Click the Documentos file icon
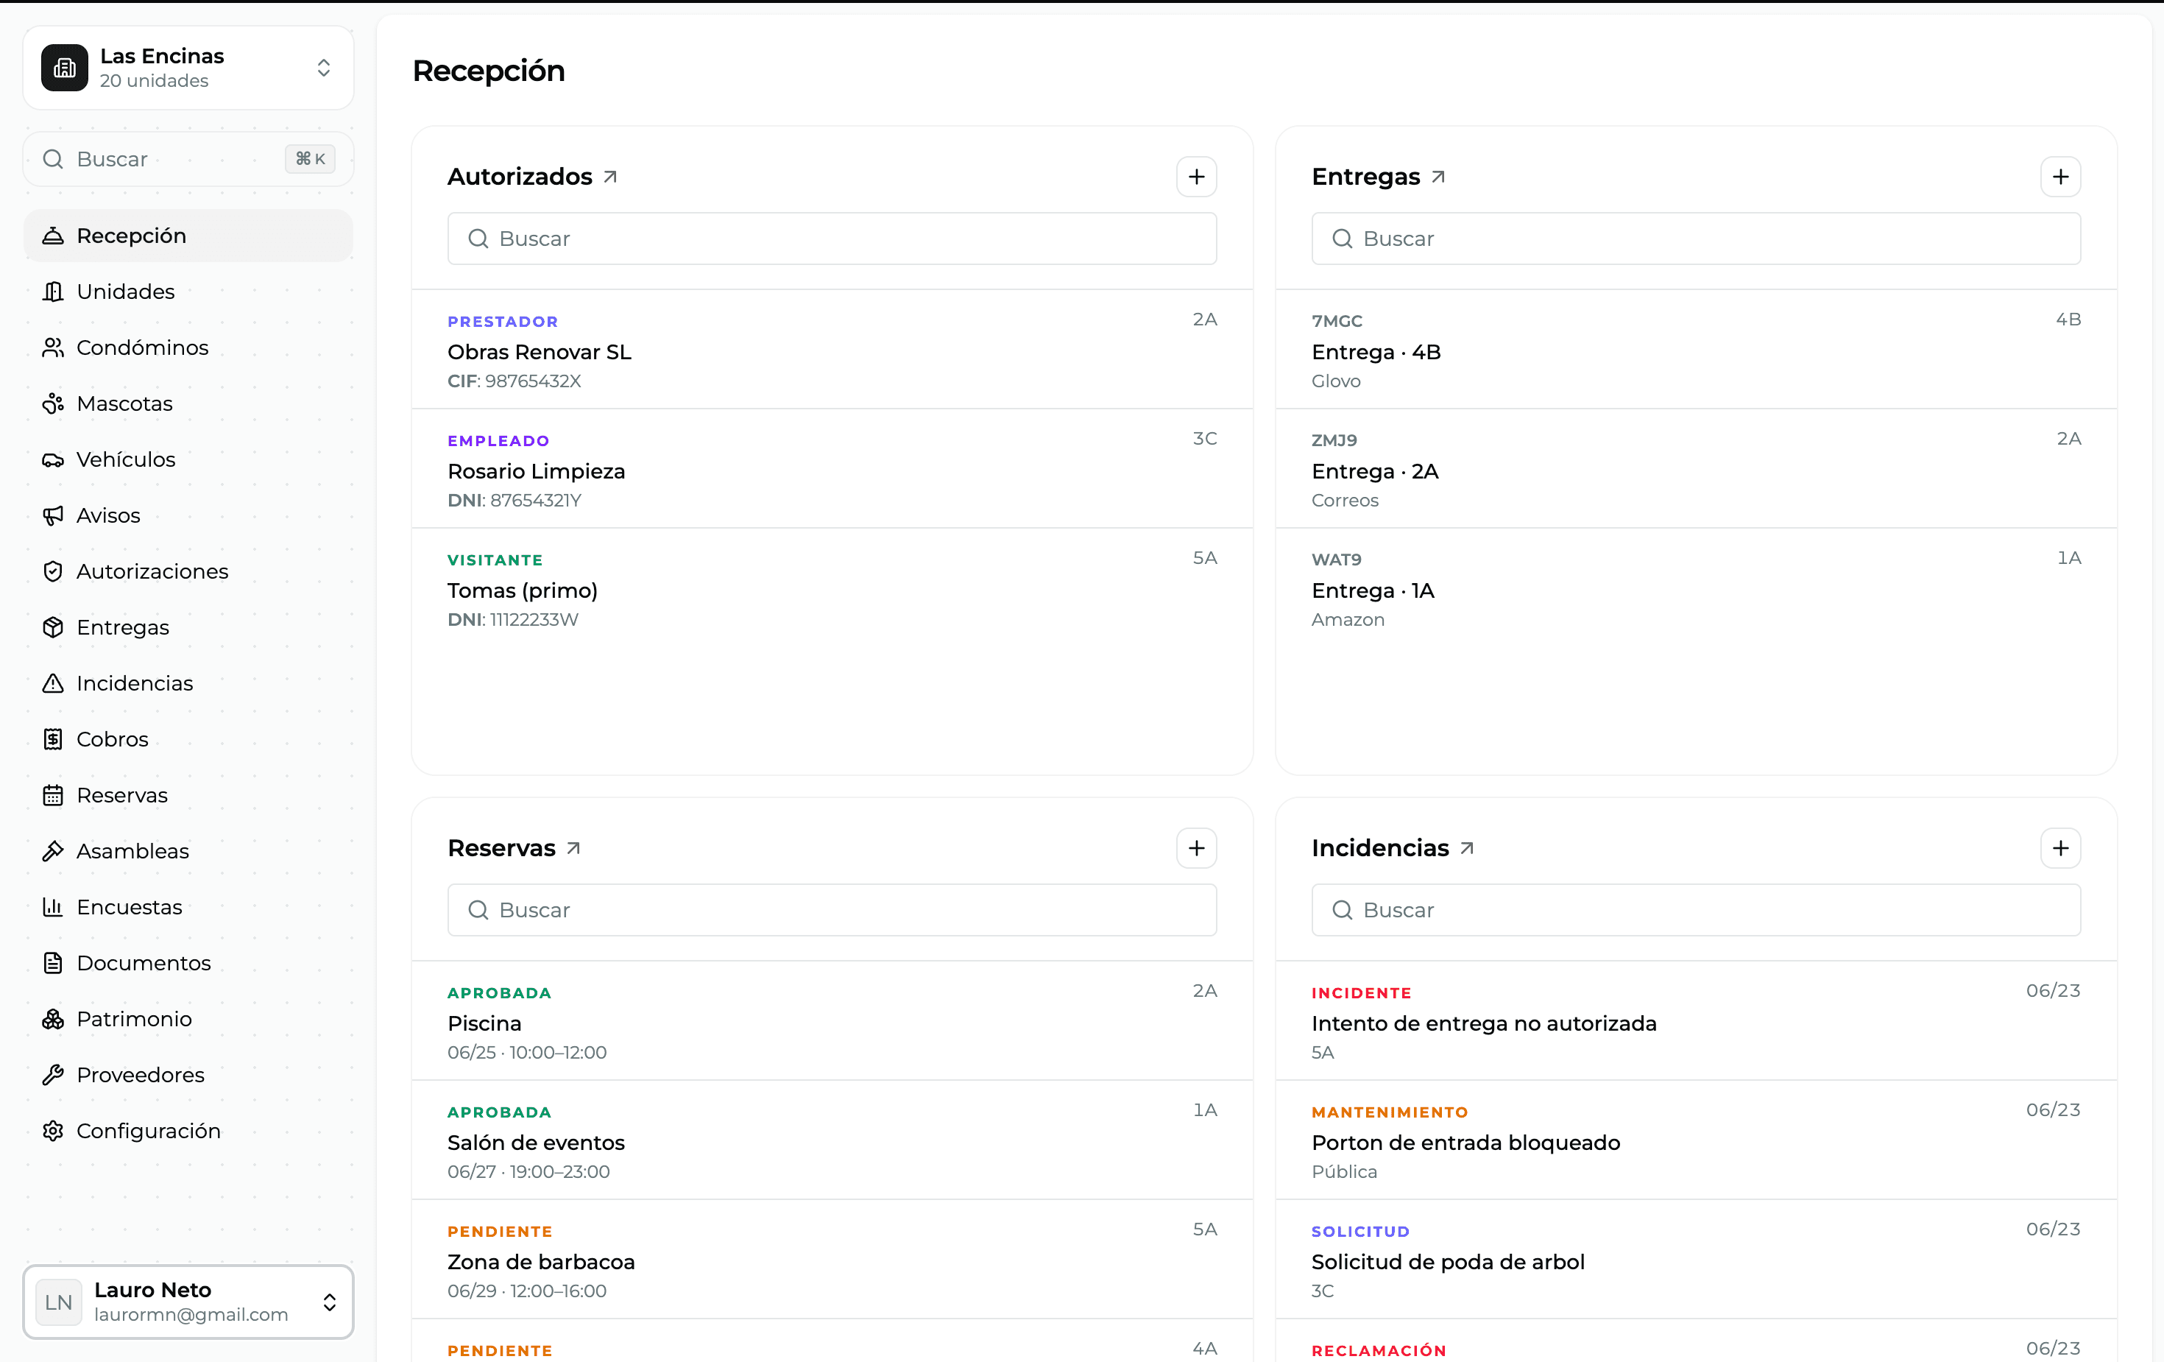This screenshot has height=1362, width=2164. coord(53,963)
